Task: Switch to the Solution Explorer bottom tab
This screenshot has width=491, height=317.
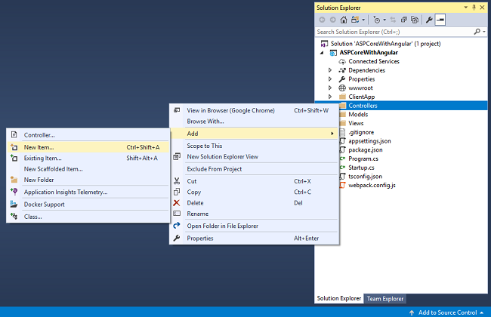Action: tap(339, 299)
